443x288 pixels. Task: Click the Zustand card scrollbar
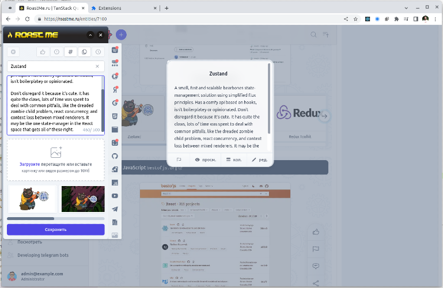pyautogui.click(x=269, y=98)
